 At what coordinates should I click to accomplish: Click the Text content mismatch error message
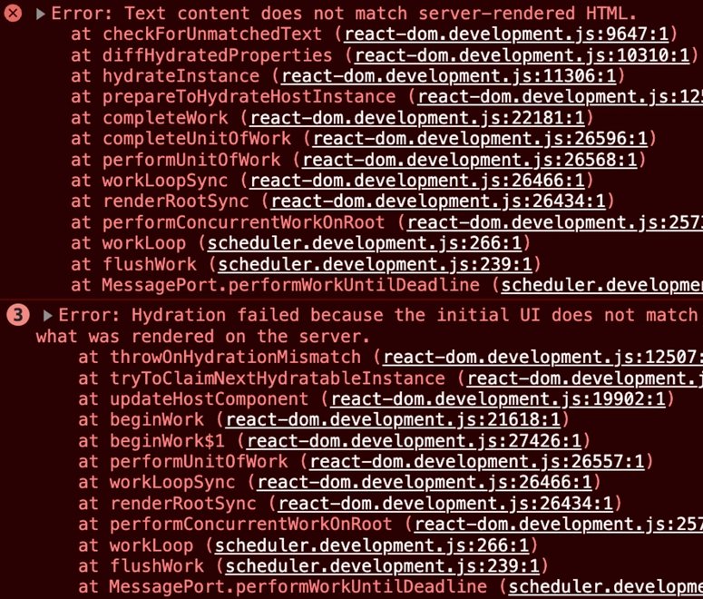[x=344, y=14]
